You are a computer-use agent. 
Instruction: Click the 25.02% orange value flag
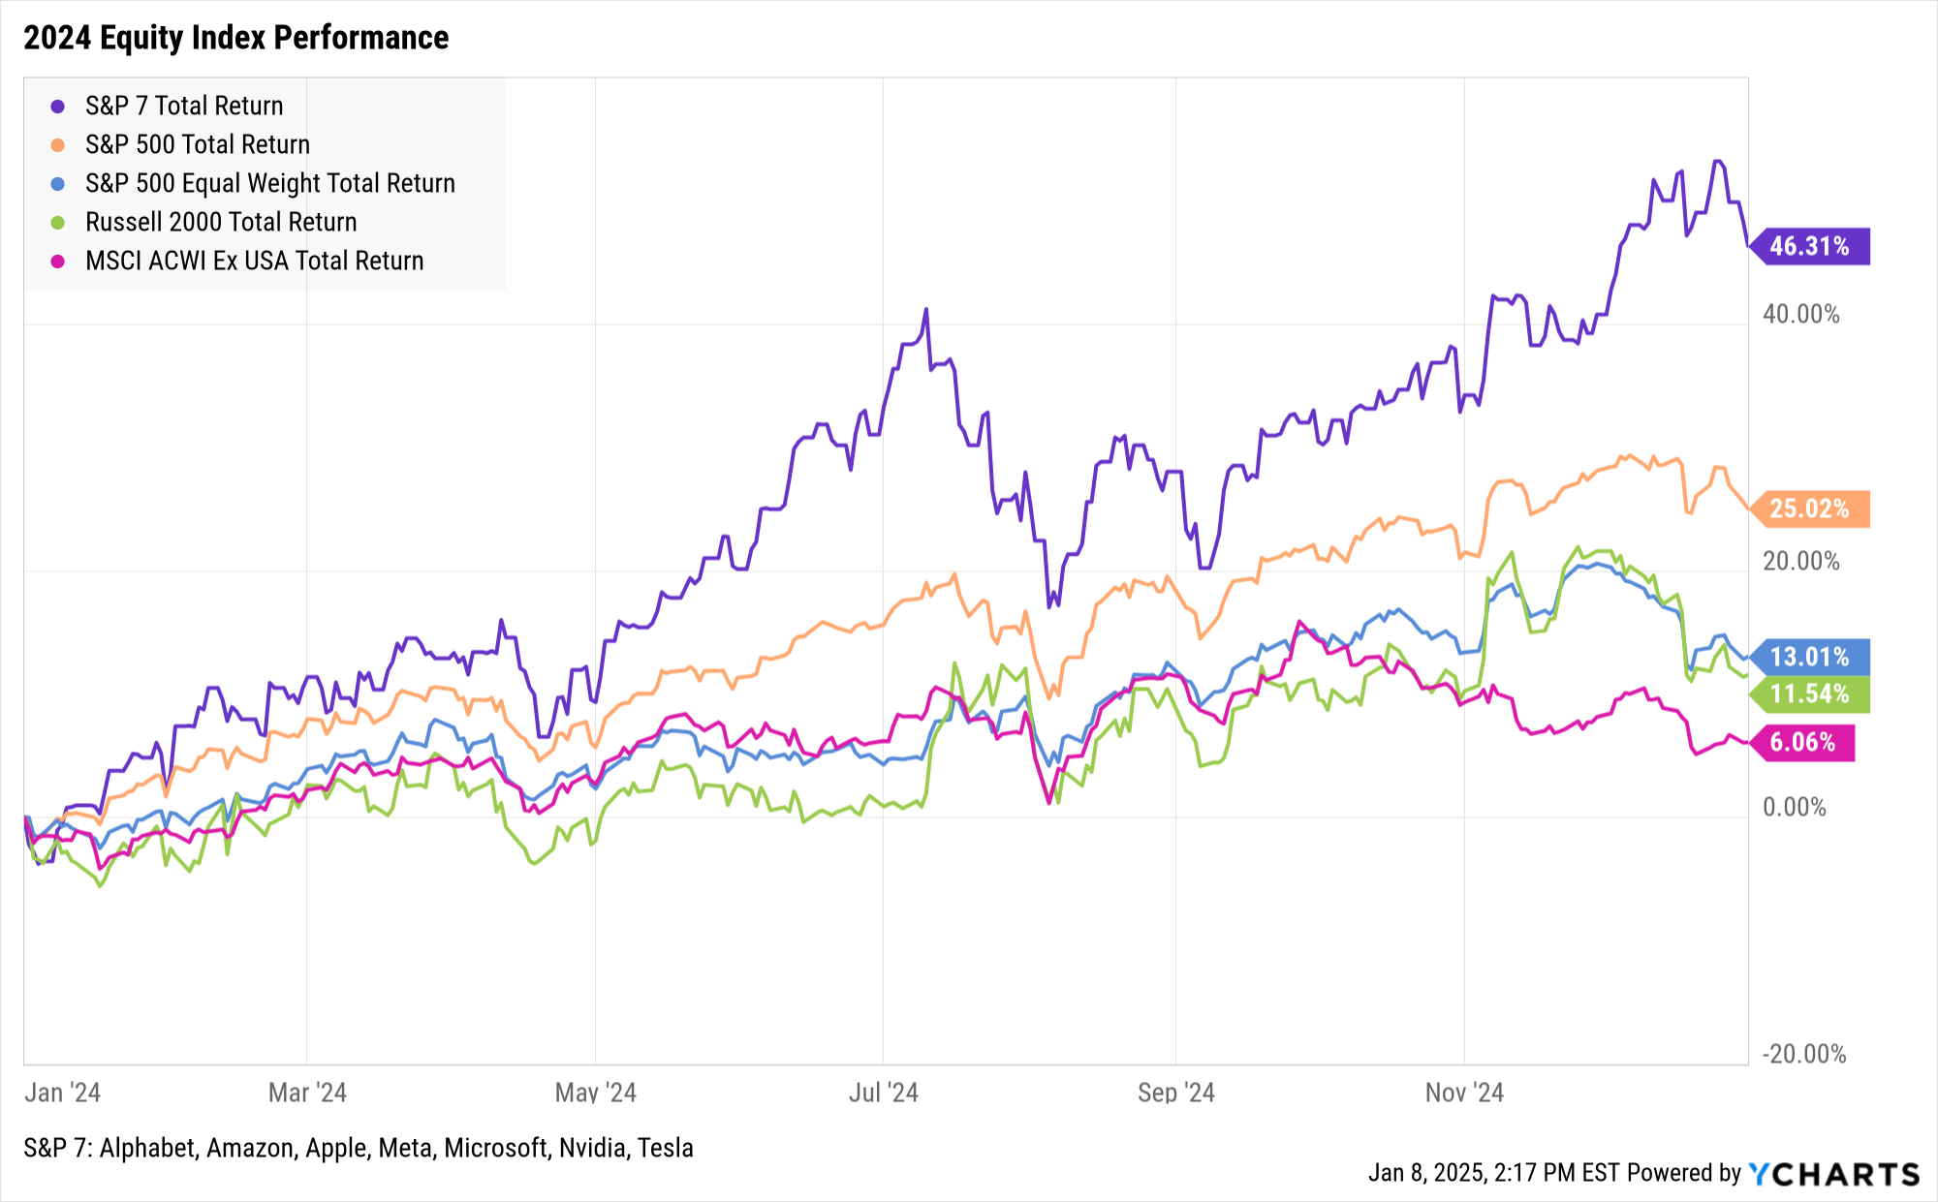tap(1810, 509)
